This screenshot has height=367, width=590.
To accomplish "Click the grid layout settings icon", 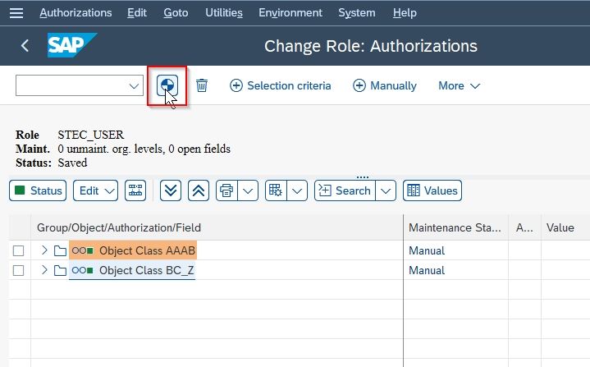I will point(276,190).
